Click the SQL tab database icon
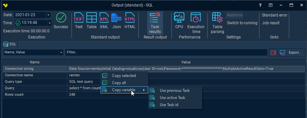The image size is (307, 118). tap(6, 44)
